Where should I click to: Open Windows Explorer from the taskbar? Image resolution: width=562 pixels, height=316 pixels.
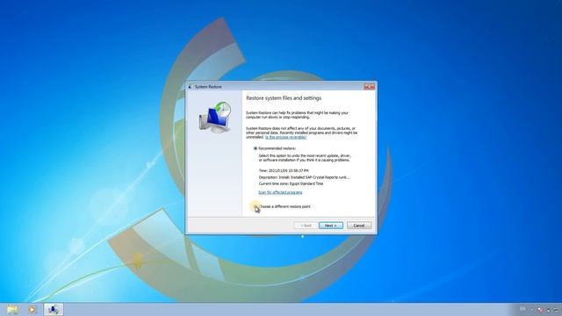pyautogui.click(x=12, y=309)
